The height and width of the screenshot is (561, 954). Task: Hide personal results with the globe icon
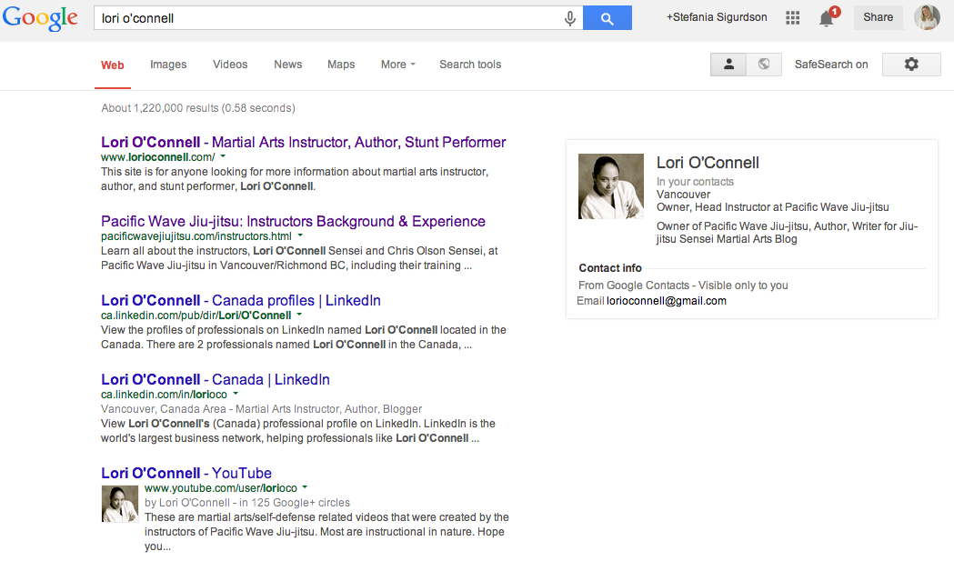point(764,64)
